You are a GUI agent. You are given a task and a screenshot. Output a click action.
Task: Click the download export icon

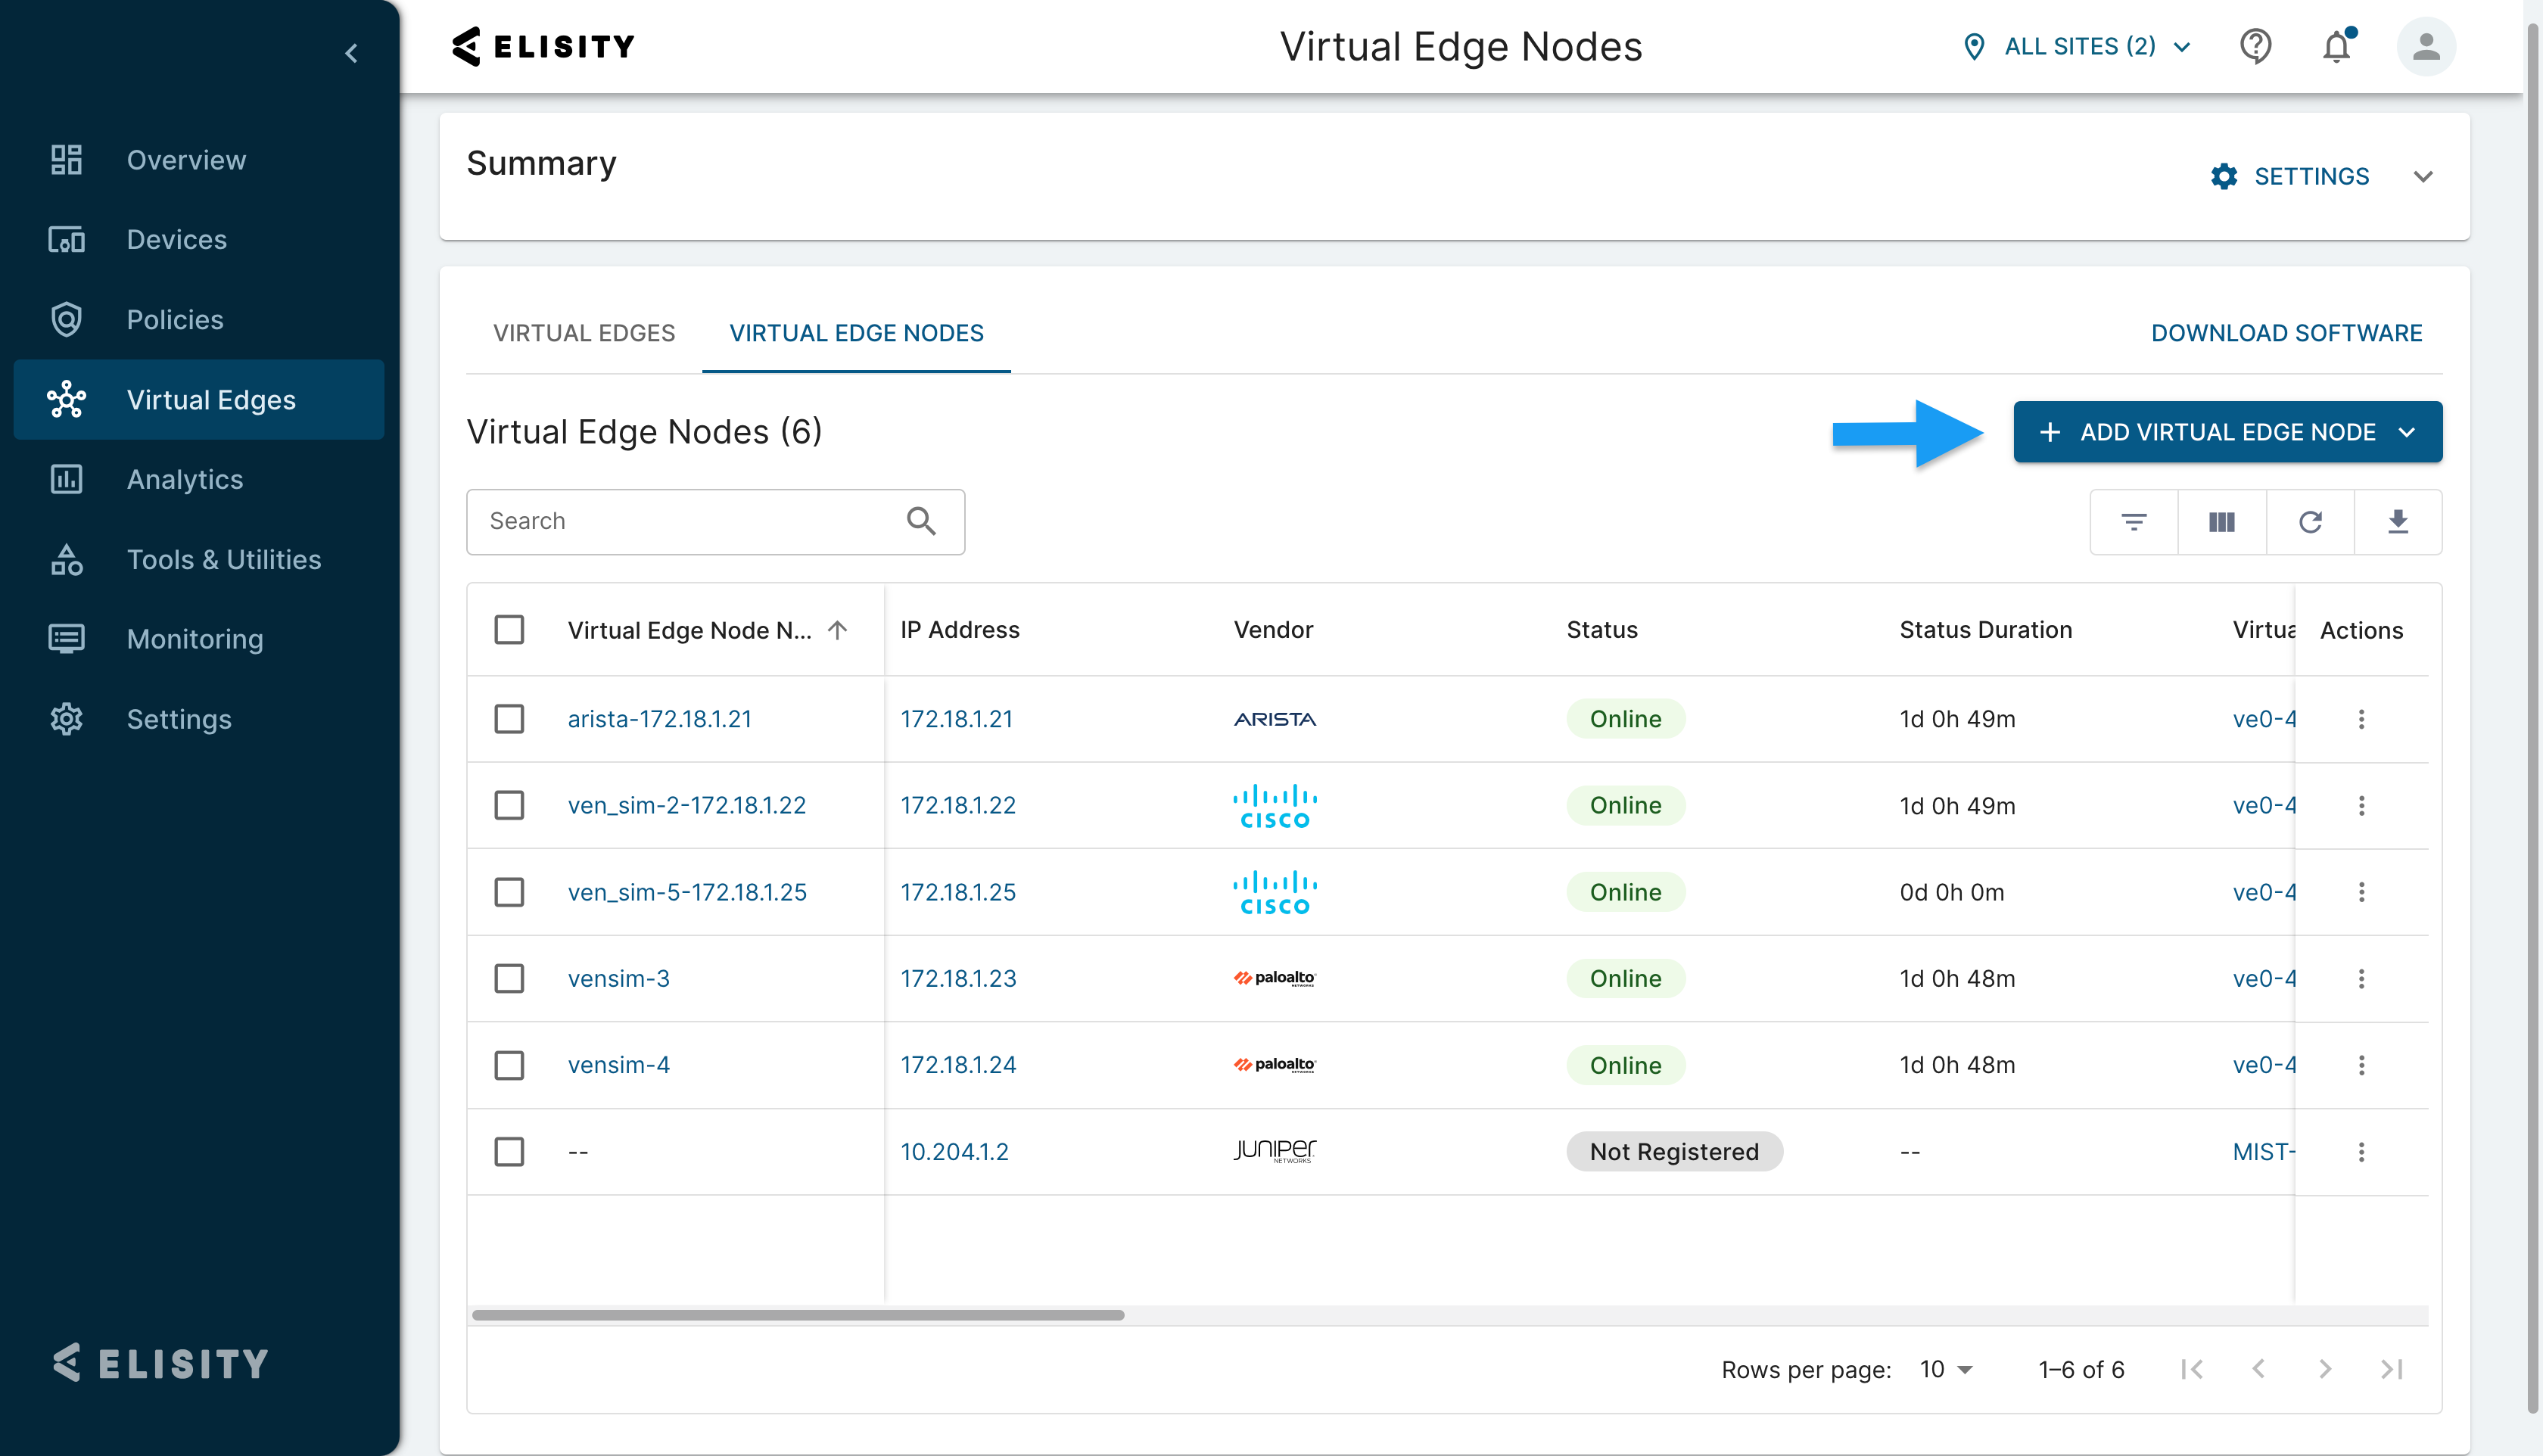click(x=2397, y=522)
